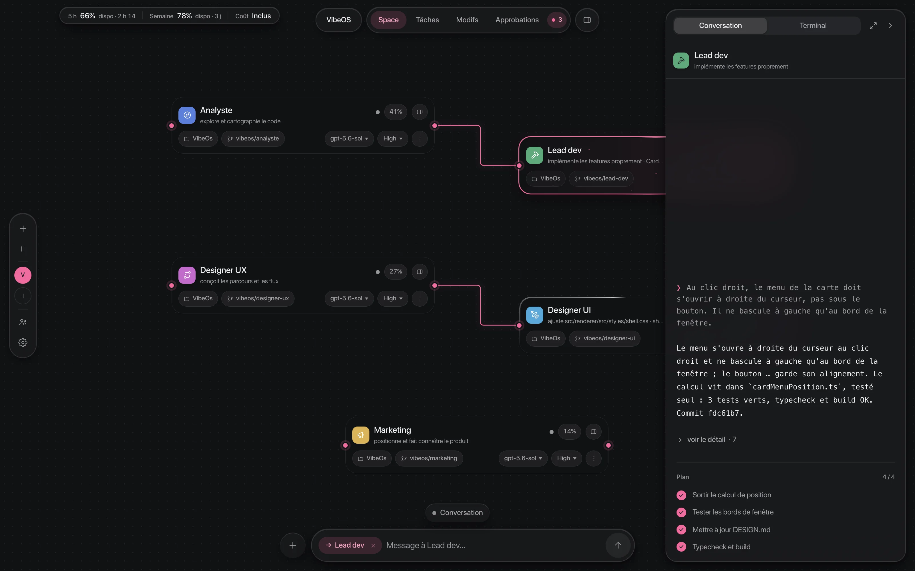Open Marketing card three-dot menu
The image size is (915, 571).
[x=594, y=459]
